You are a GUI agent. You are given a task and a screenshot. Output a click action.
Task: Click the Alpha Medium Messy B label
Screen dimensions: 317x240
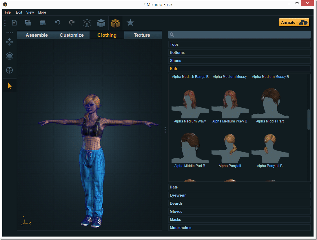point(270,77)
